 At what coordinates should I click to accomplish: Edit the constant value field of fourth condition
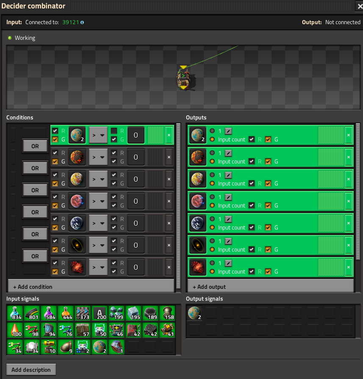click(x=136, y=201)
